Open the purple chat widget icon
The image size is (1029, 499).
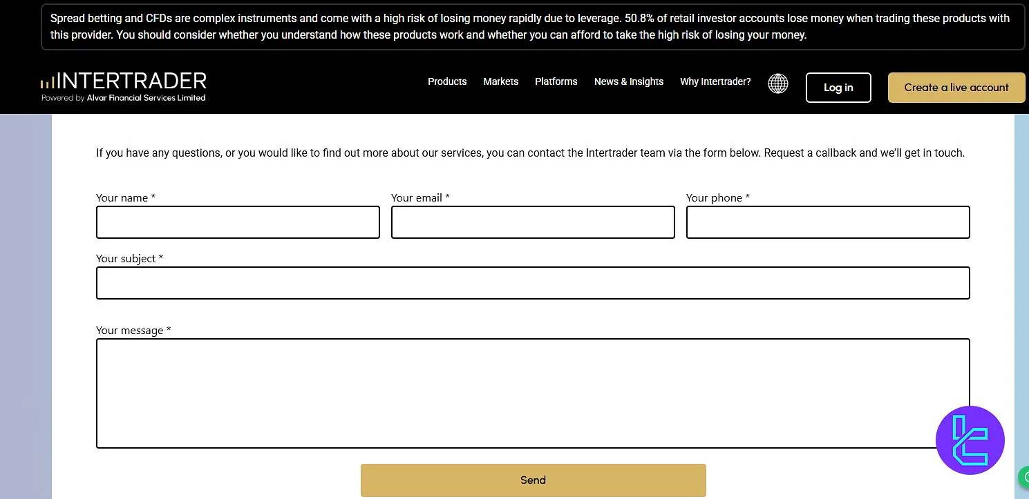tap(970, 440)
